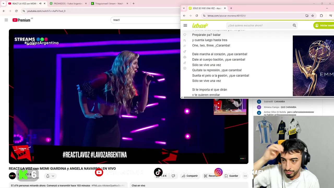The height and width of the screenshot is (188, 334).
Task: Reload the letras.com page
Action: [x=197, y=16]
